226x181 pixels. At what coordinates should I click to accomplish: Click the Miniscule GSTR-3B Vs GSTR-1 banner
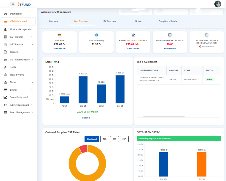179,139
